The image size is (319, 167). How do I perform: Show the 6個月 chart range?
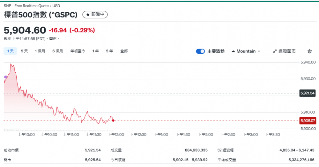pyautogui.click(x=58, y=51)
